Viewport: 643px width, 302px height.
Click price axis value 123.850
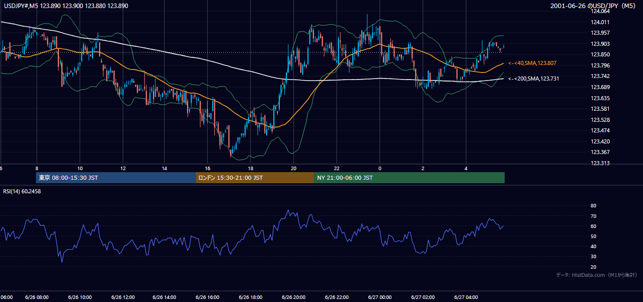(600, 54)
